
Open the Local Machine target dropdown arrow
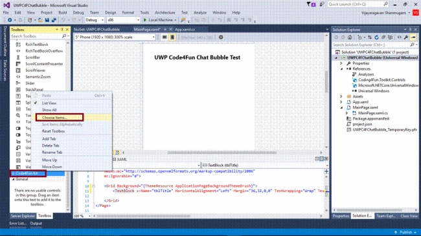176,20
